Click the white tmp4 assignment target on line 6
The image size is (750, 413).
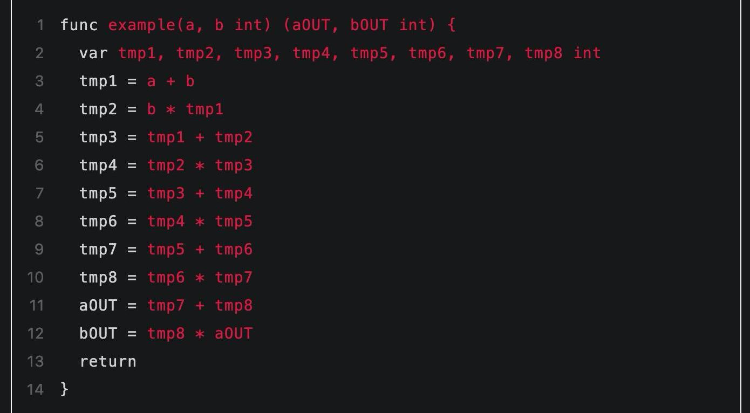98,166
